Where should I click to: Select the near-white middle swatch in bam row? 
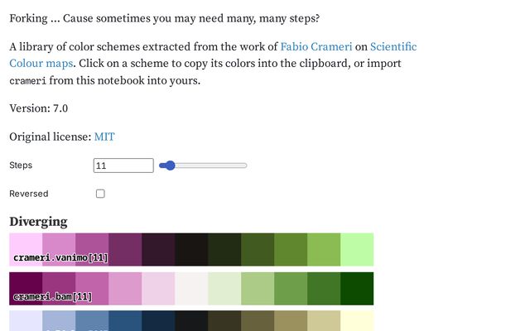[191, 288]
